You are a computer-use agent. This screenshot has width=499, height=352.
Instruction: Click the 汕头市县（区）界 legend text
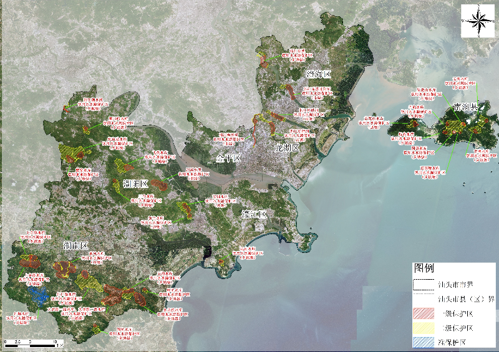(x=467, y=298)
